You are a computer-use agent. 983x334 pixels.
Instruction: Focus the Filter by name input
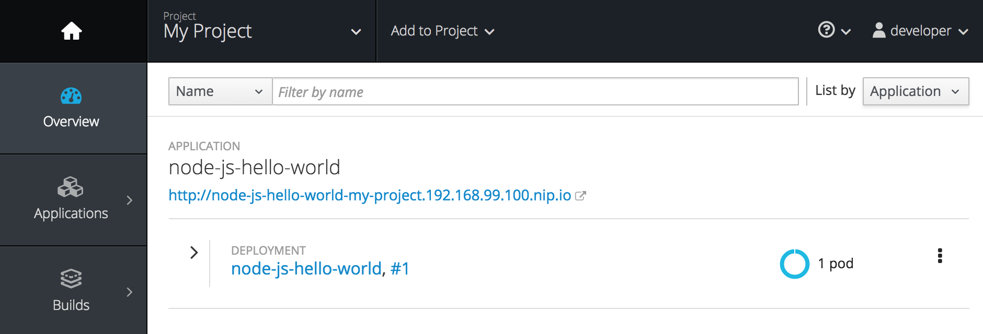(x=535, y=91)
